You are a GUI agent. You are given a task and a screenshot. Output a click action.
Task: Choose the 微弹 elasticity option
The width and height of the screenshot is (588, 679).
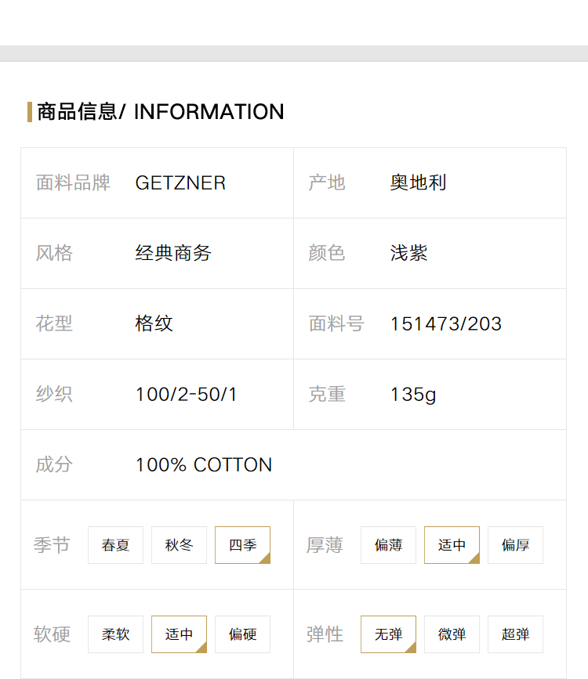[x=452, y=634]
